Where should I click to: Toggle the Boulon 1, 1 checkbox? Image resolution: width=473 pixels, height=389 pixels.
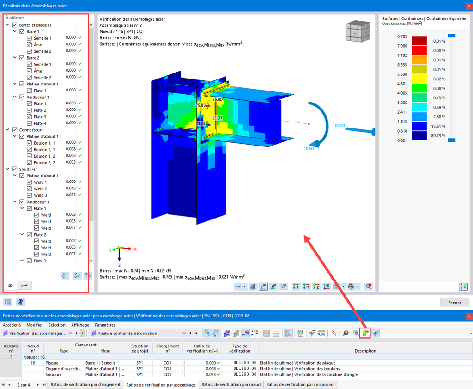coord(29,143)
